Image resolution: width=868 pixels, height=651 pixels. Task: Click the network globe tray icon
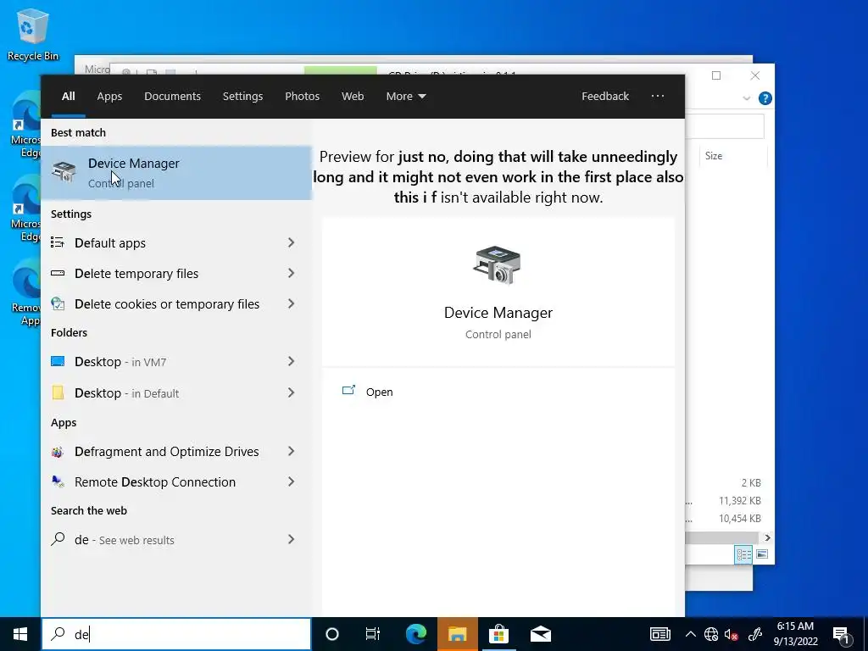pyautogui.click(x=711, y=634)
